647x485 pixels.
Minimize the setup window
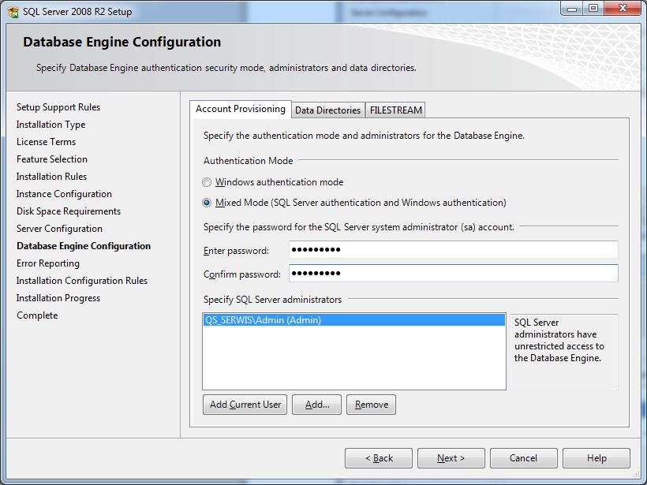(572, 9)
